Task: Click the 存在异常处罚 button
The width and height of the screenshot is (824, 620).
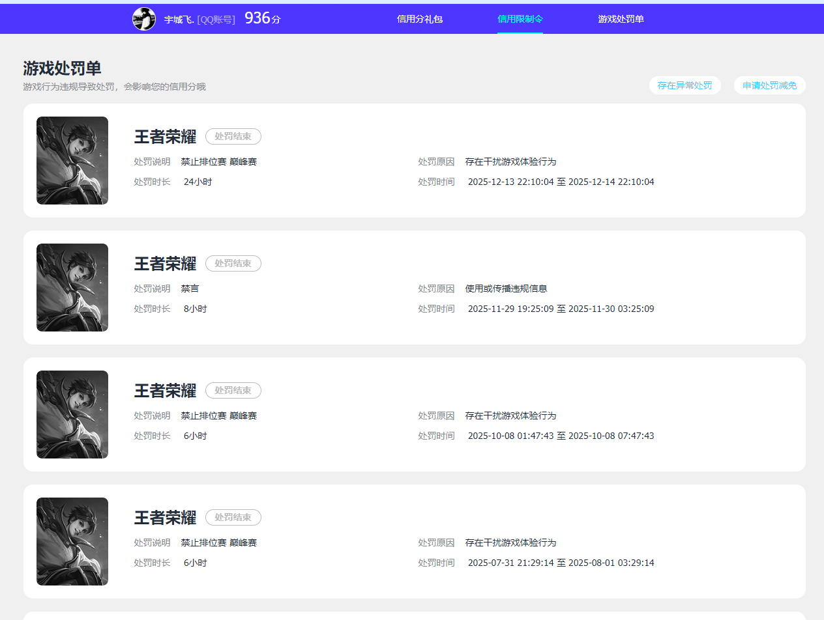Action: (x=684, y=85)
